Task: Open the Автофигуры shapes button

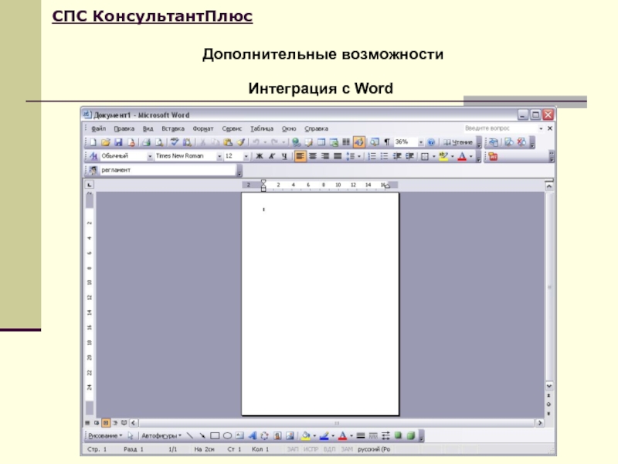Action: pyautogui.click(x=161, y=435)
